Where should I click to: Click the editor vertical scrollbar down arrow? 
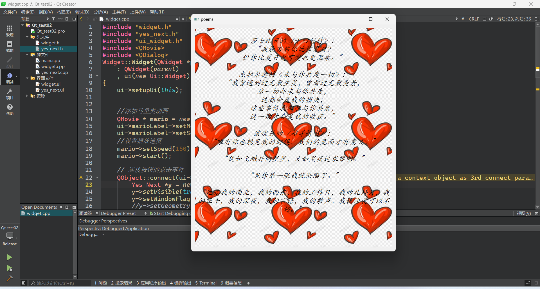(537, 207)
